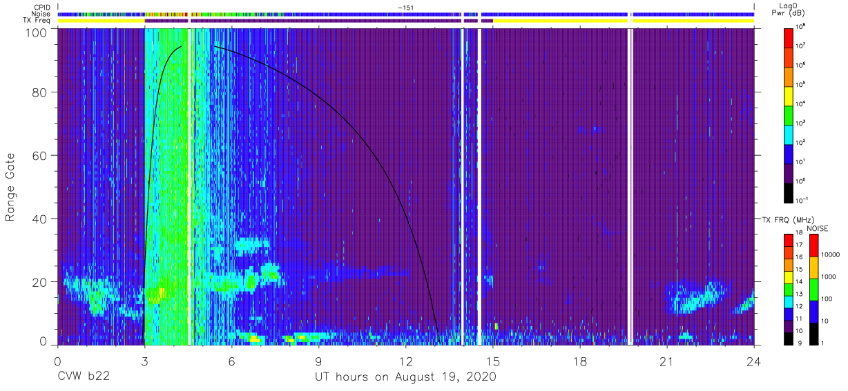Screen dimensions: 848x391
Task: Click the "24" tick label on the UT hours axis
Action: point(754,361)
